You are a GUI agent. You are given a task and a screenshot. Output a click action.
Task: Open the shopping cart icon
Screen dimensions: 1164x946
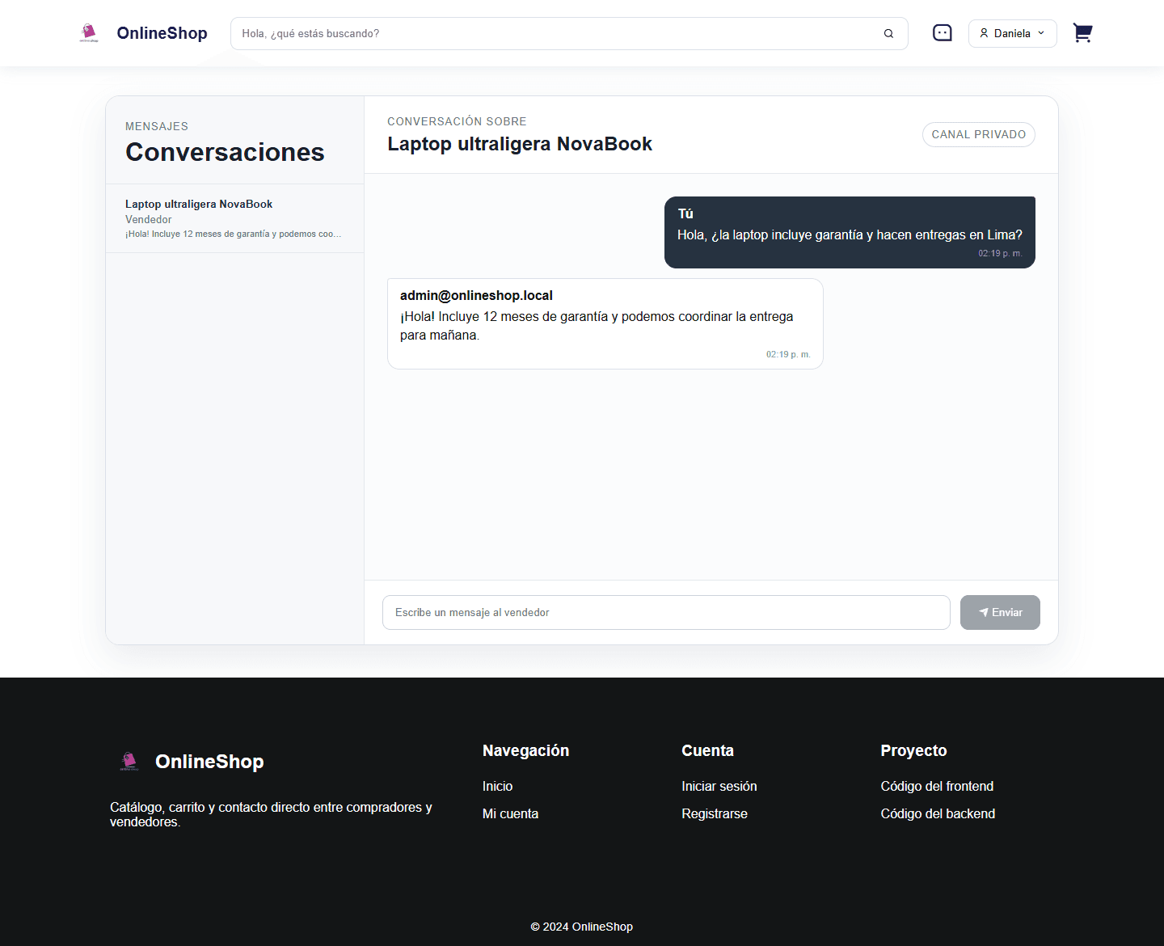coord(1082,33)
